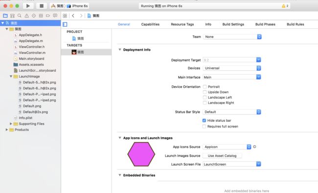Click the pink hexagon app icon image

pyautogui.click(x=141, y=154)
